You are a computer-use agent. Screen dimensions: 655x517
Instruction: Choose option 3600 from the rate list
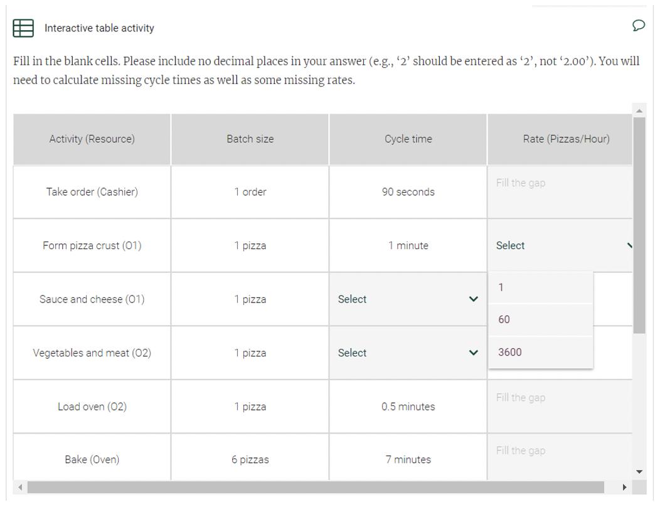coord(541,352)
